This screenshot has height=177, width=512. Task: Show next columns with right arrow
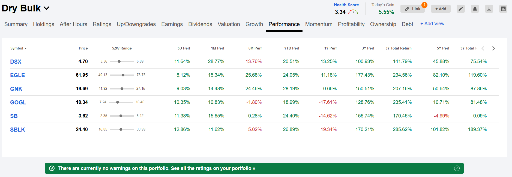coord(493,48)
